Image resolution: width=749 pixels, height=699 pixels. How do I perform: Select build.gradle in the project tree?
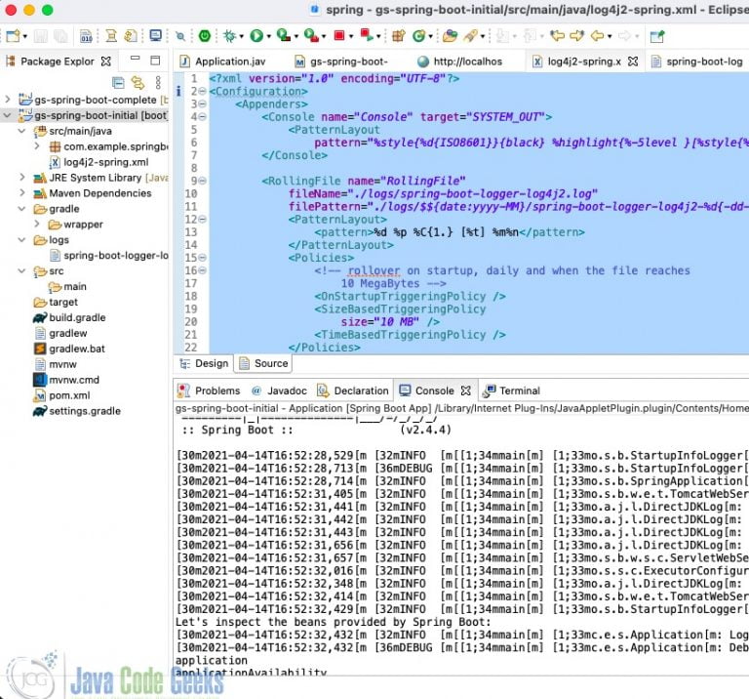pyautogui.click(x=69, y=317)
